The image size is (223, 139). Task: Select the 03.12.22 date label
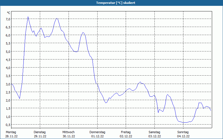(x=155, y=136)
